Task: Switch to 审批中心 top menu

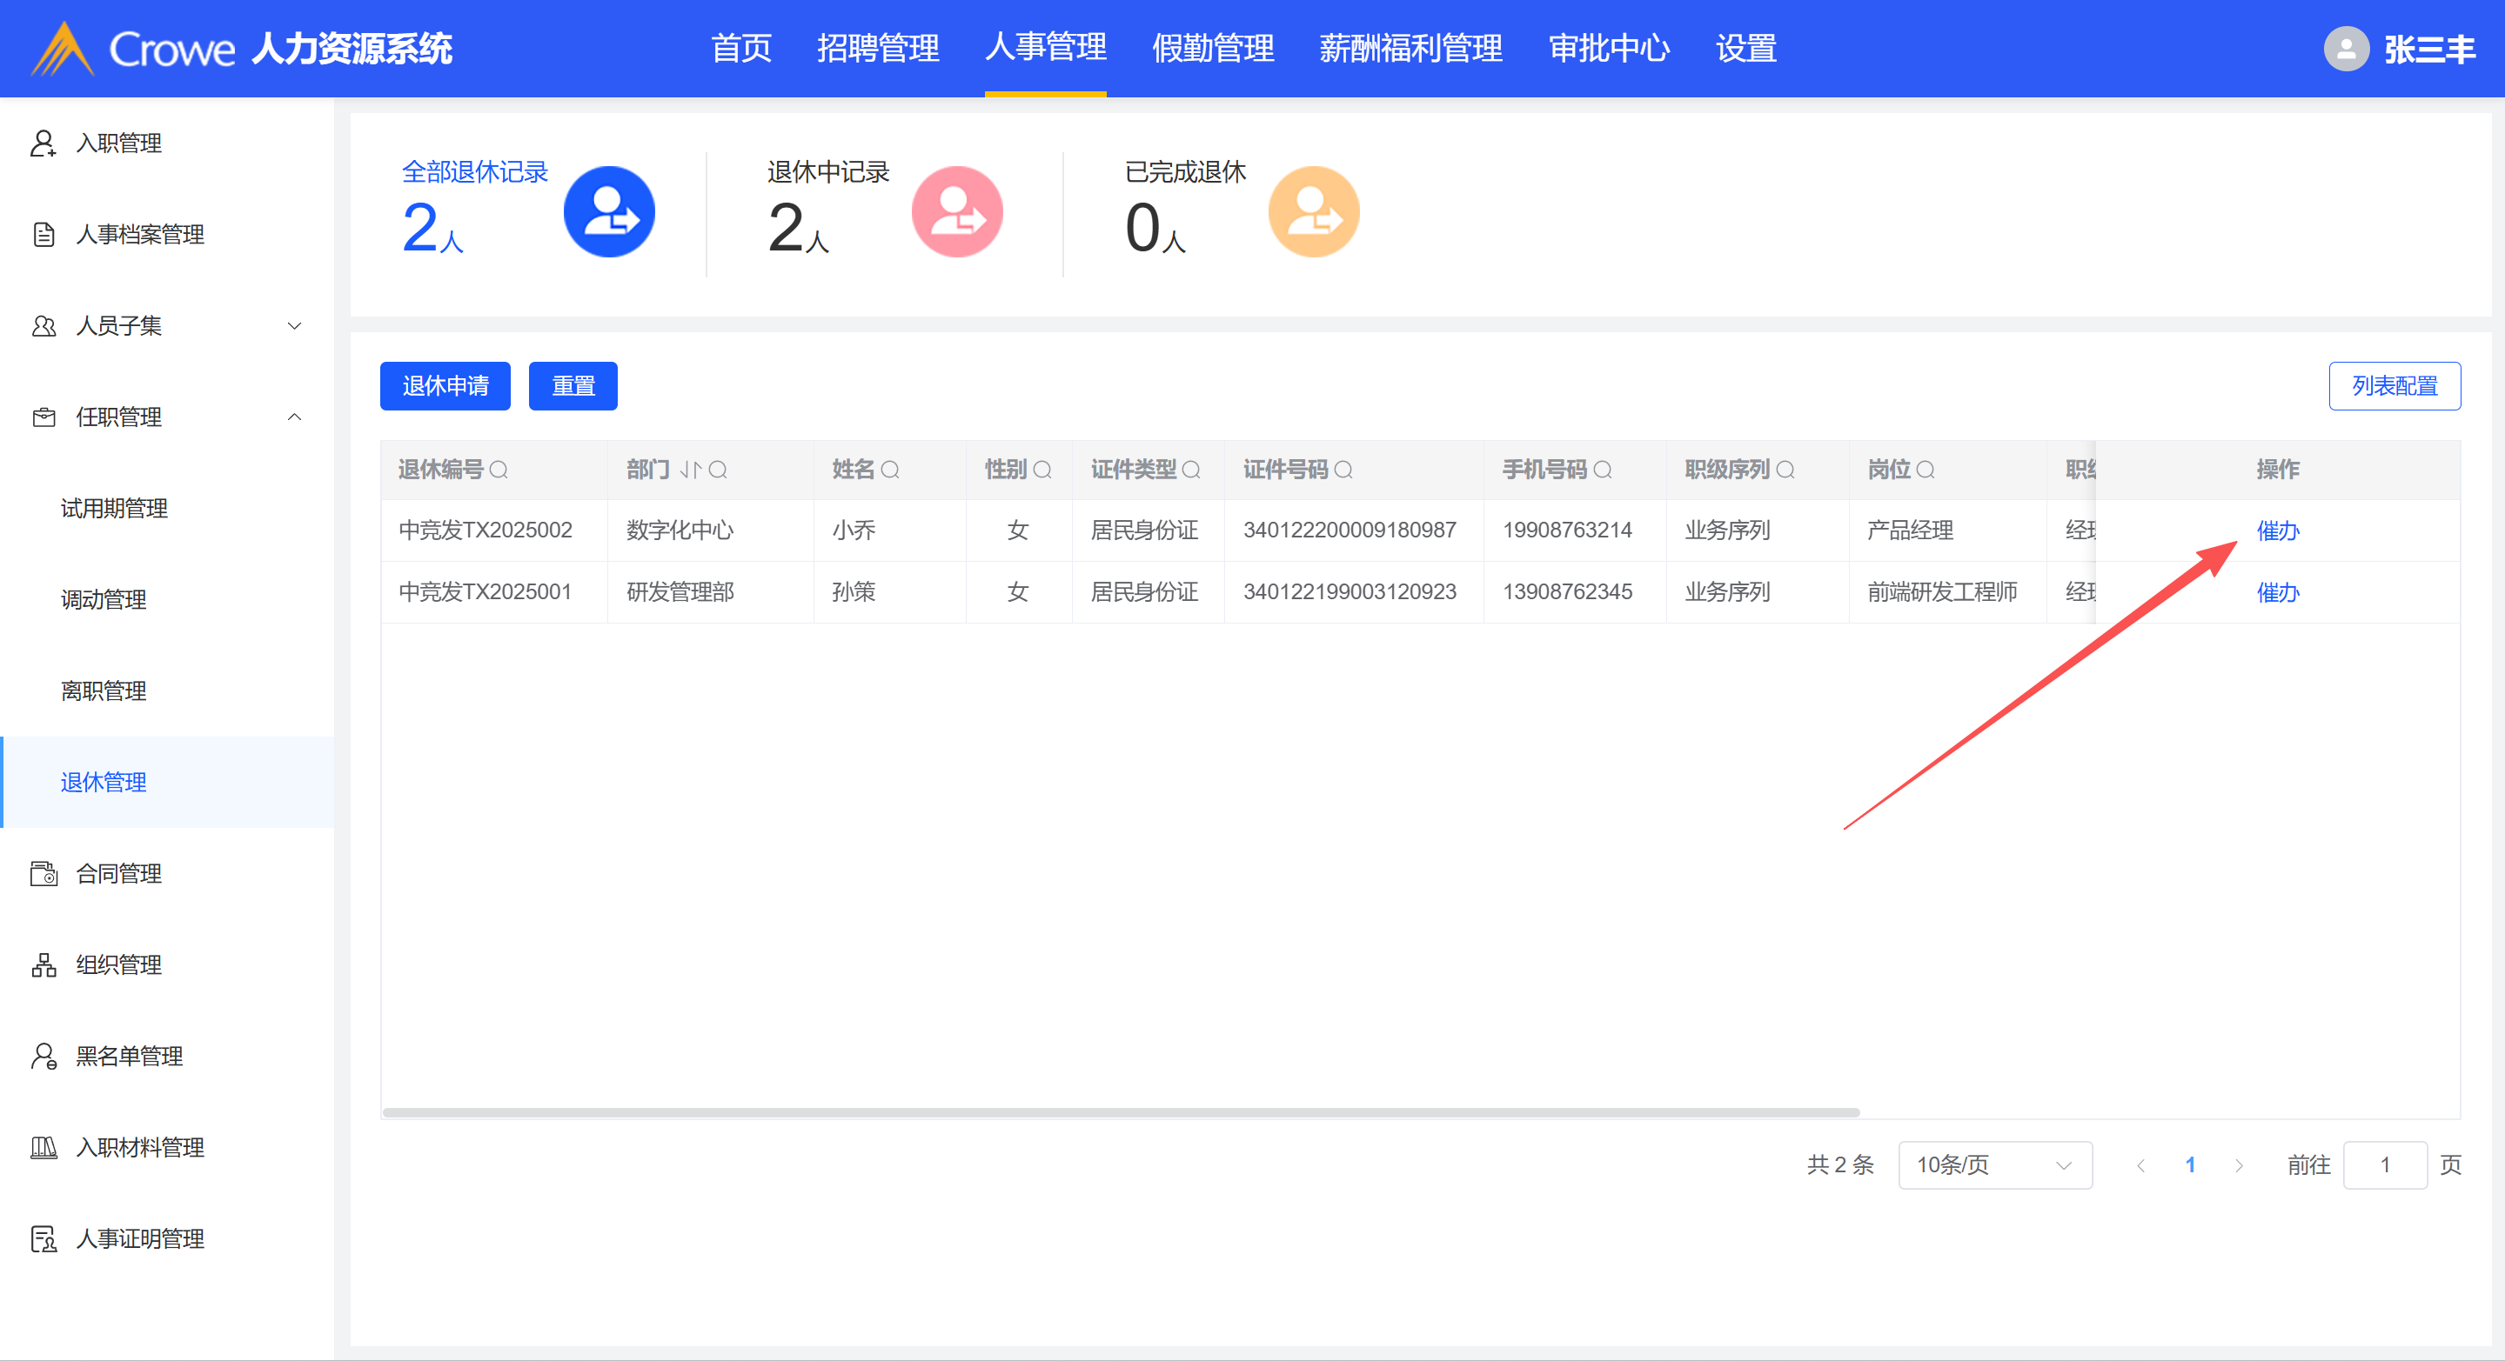Action: 1609,49
